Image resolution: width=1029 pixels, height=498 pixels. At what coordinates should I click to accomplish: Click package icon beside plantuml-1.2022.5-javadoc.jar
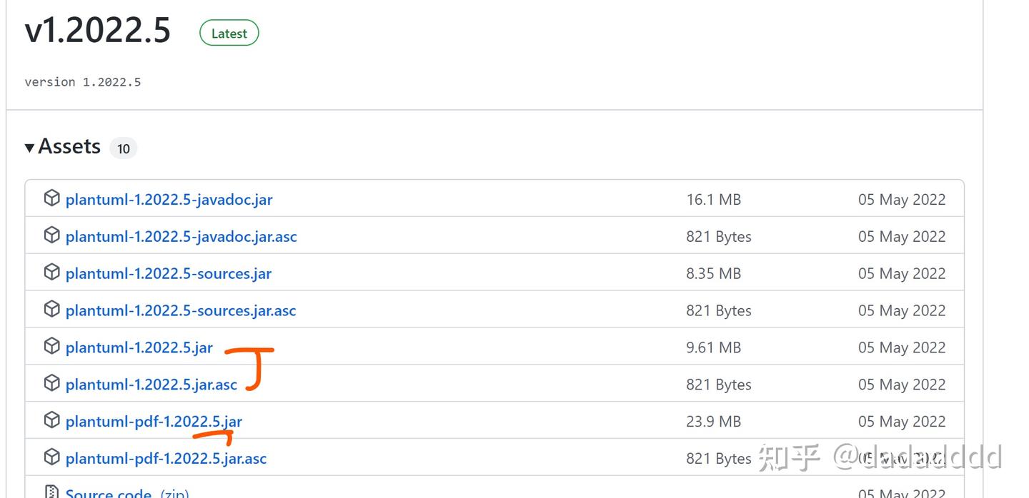[x=51, y=198]
